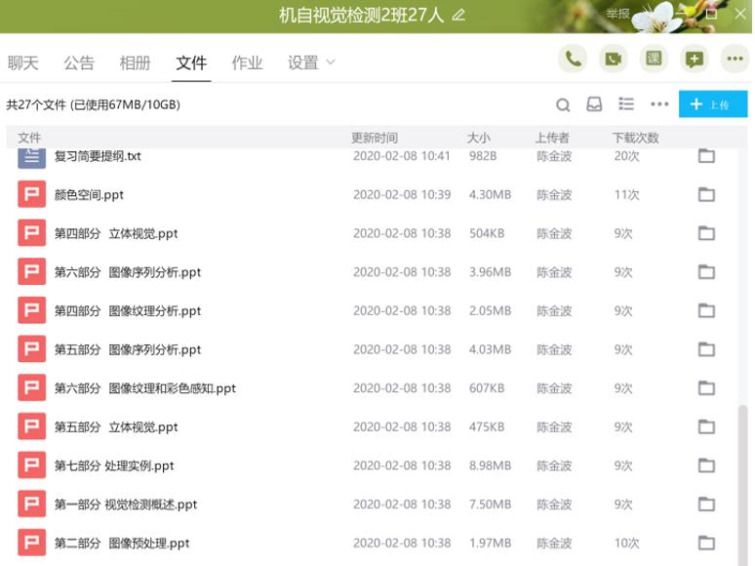Viewport: 755px width, 566px height.
Task: Open the 课 classroom feature icon
Action: (654, 60)
